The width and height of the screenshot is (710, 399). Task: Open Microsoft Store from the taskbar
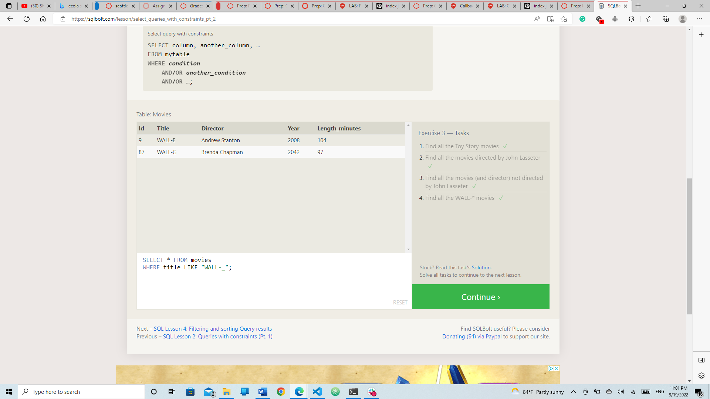click(x=190, y=392)
